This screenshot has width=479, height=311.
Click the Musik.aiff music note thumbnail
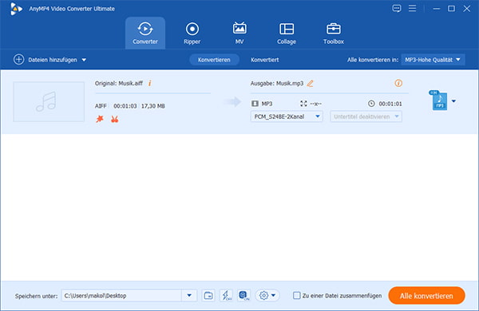click(x=49, y=101)
